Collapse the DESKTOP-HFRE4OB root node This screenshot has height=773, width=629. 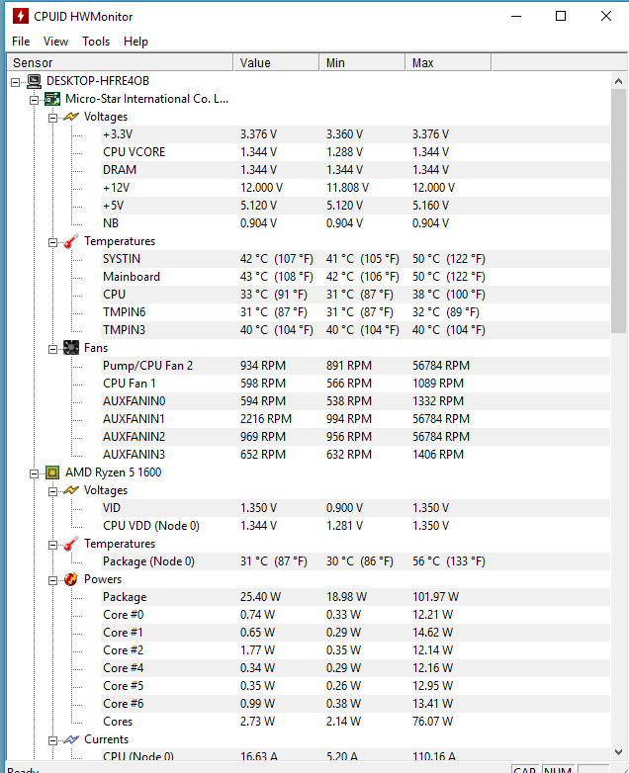(15, 82)
